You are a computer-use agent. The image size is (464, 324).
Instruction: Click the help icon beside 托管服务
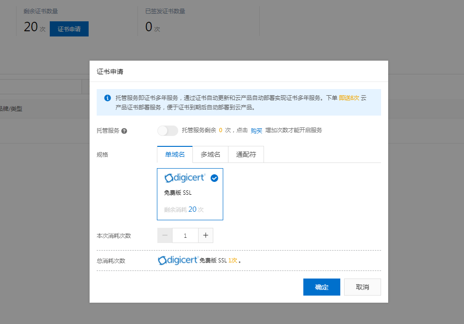pos(124,131)
